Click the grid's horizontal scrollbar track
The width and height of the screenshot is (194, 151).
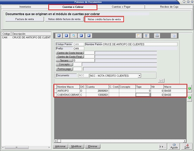point(120,141)
